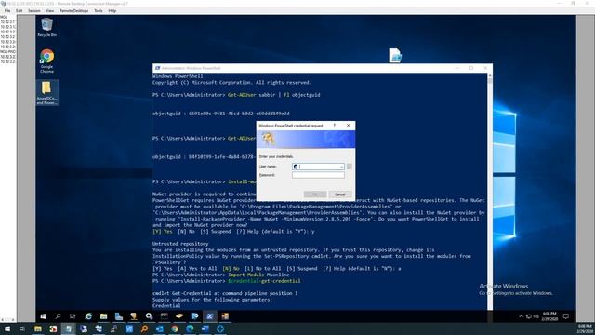The image size is (595, 335).
Task: Click the 'Get-ADUser sabbir | fl objectguid' command
Action: click(x=274, y=95)
